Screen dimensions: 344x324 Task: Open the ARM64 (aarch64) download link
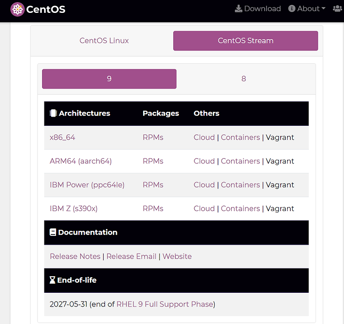click(81, 161)
